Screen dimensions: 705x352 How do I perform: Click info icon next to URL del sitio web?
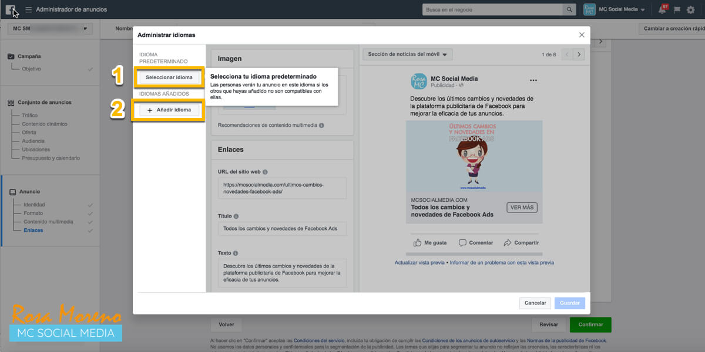coord(265,172)
